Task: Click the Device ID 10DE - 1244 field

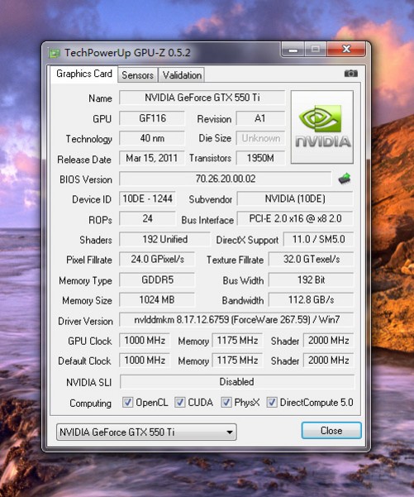Action: tap(147, 198)
